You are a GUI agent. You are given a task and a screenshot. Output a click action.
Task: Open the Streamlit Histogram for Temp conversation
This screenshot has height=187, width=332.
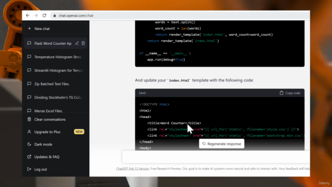(56, 71)
